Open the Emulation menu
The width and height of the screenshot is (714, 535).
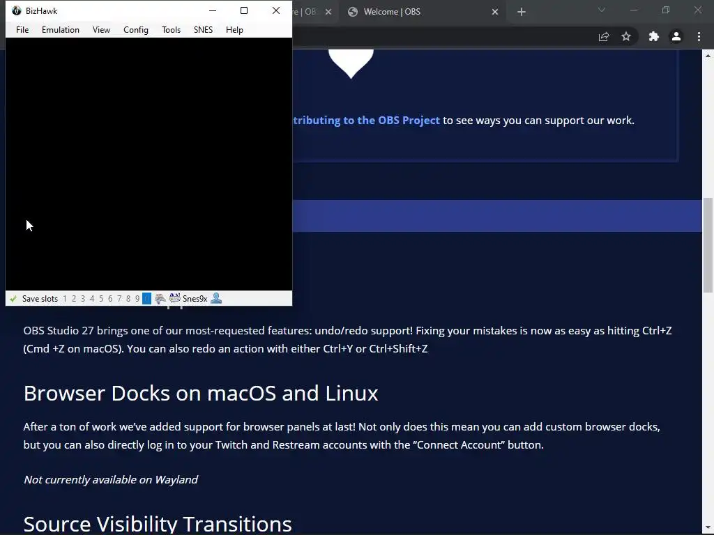pos(61,29)
